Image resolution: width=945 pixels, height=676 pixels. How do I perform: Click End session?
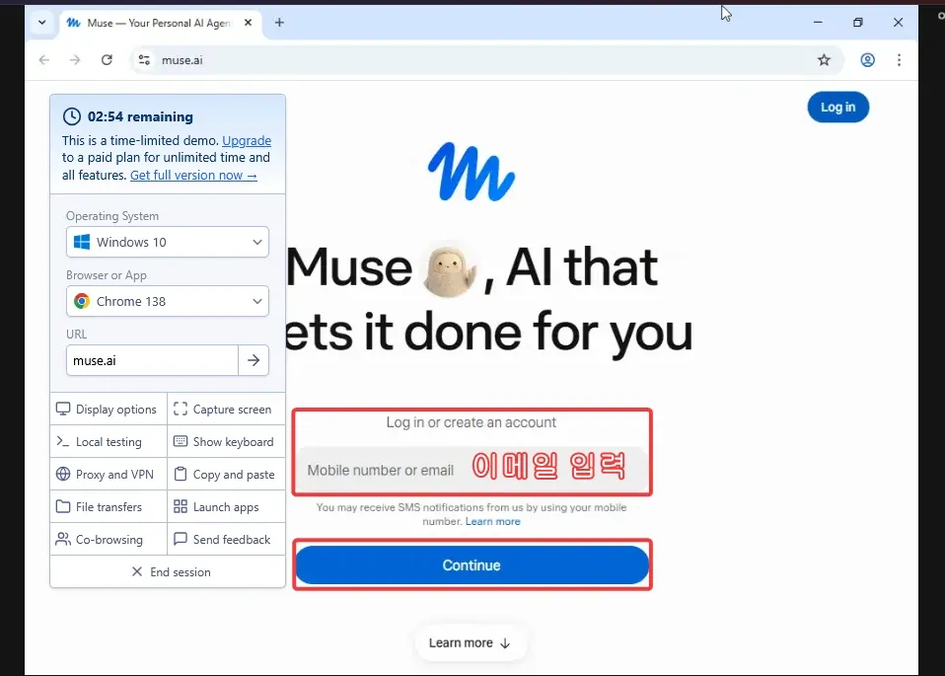(168, 571)
